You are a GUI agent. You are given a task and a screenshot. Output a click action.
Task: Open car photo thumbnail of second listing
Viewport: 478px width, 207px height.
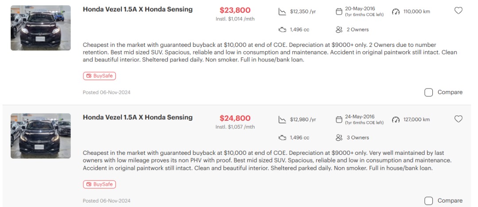[41, 136]
